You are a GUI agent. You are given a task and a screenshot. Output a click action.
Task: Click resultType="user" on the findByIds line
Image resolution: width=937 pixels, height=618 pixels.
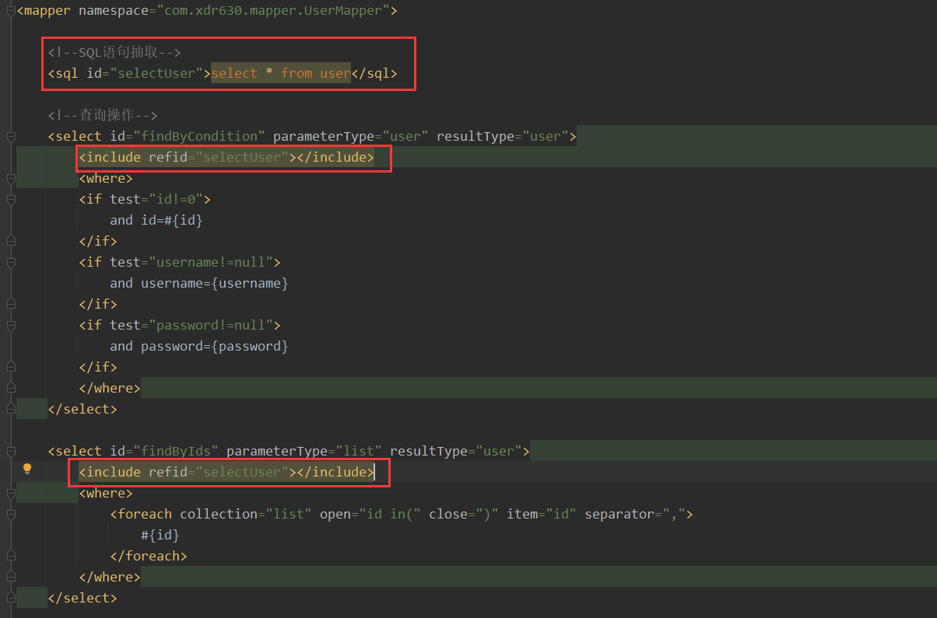(x=456, y=451)
